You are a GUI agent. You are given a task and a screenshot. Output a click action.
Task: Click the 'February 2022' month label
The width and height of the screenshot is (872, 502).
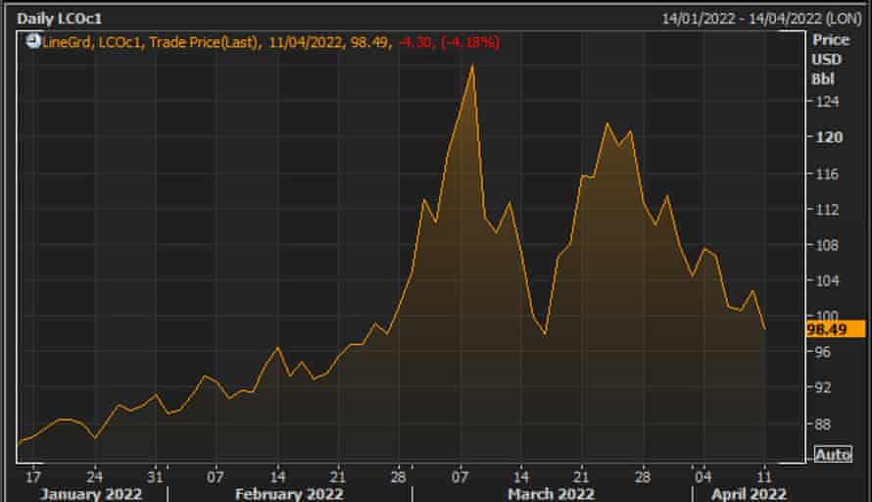(x=289, y=493)
